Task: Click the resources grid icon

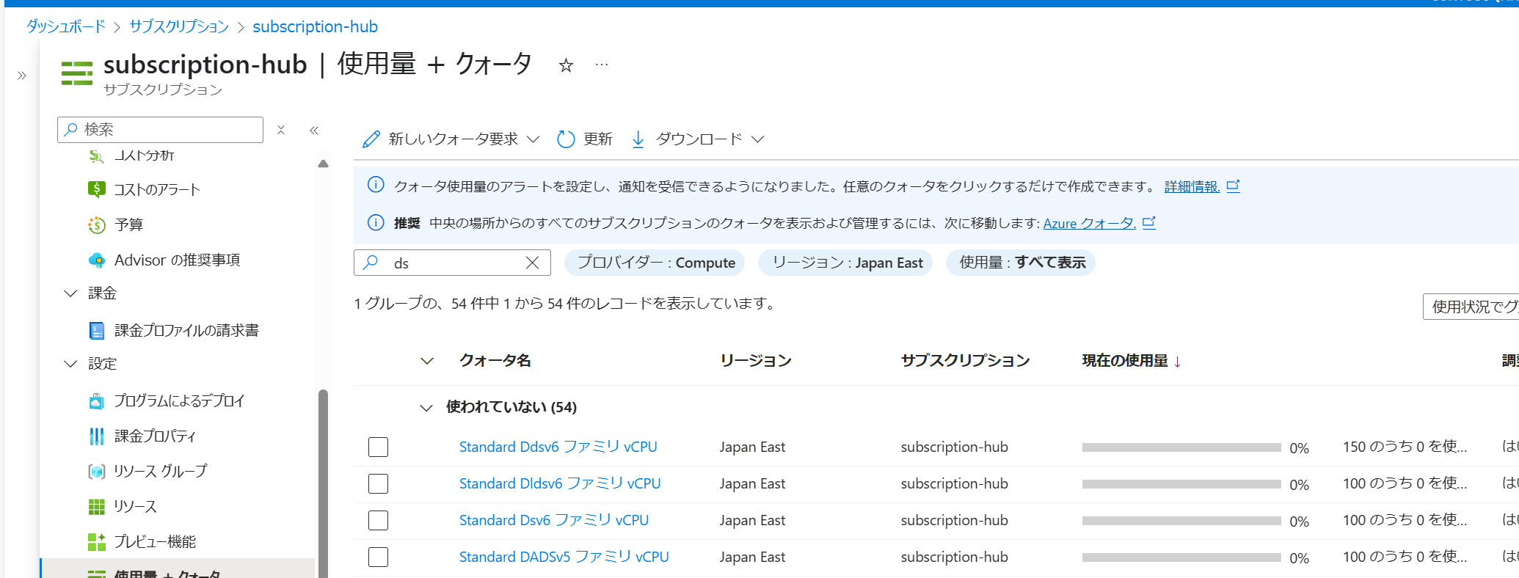Action: [x=97, y=506]
